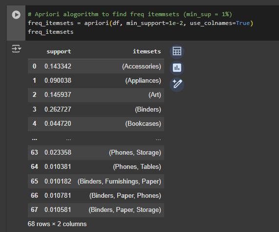Select the 0.143342 support value

[58, 66]
